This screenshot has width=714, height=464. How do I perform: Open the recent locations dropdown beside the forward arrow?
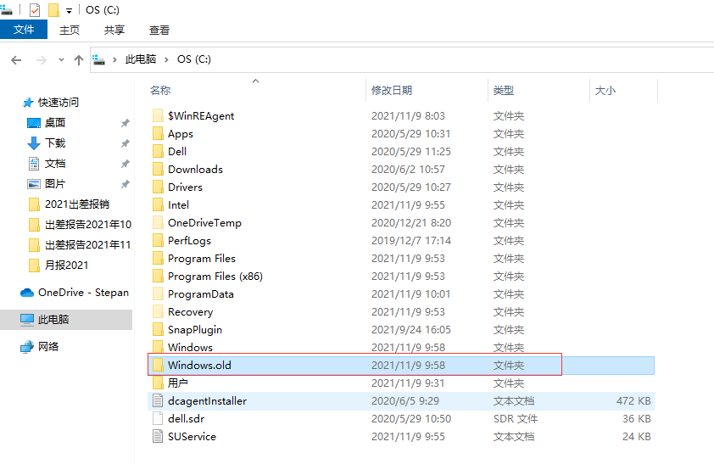(60, 60)
